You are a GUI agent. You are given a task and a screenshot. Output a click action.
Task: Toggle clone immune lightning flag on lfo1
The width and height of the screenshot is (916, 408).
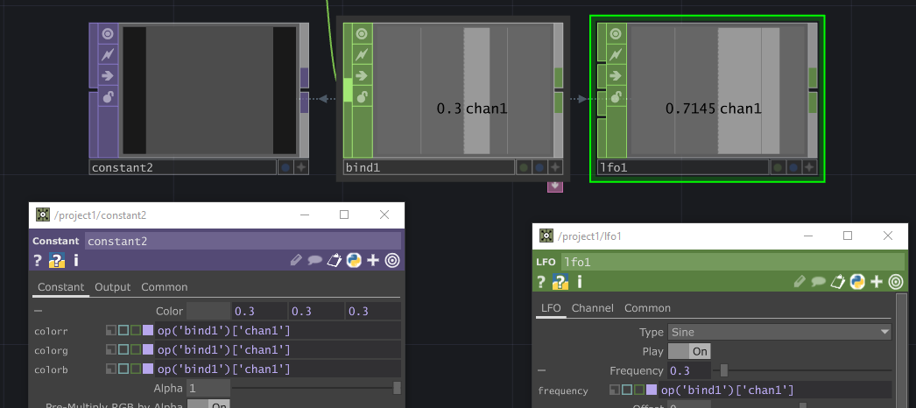pyautogui.click(x=617, y=55)
